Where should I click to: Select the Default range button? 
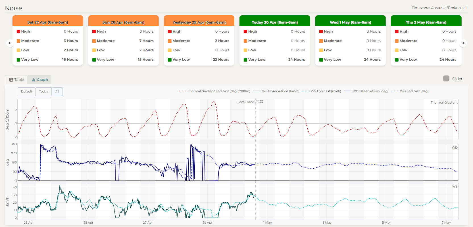[x=26, y=92]
